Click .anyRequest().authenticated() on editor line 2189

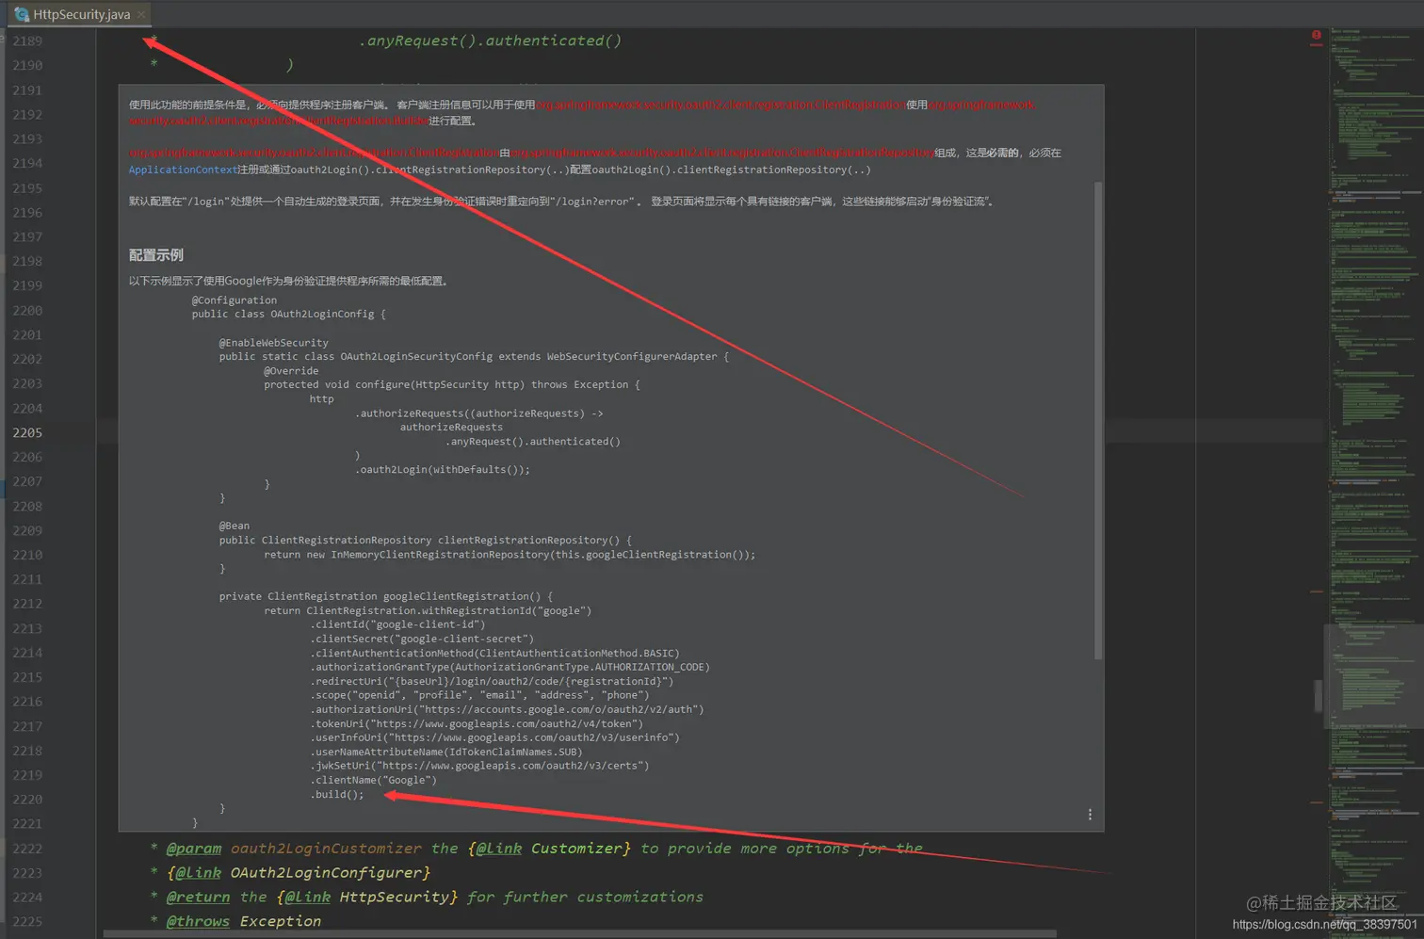(x=490, y=40)
